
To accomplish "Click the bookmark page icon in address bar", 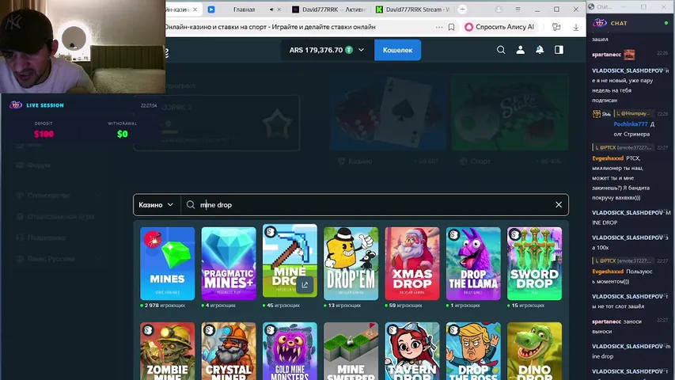I will pos(451,27).
